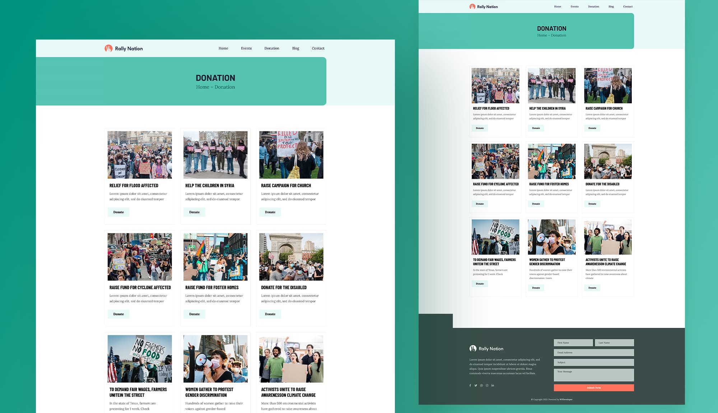The height and width of the screenshot is (413, 718).
Task: Click the Facebook icon in the footer
Action: pyautogui.click(x=470, y=385)
